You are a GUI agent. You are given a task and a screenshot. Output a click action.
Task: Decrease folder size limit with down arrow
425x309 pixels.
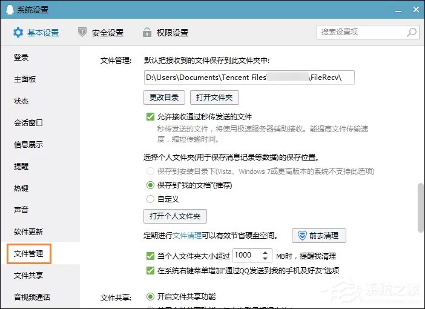[265, 258]
